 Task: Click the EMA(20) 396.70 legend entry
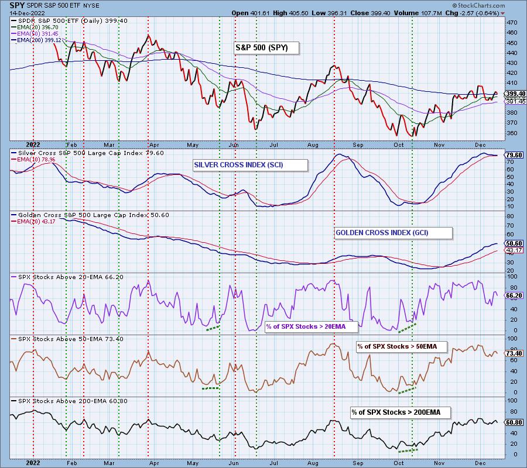35,27
